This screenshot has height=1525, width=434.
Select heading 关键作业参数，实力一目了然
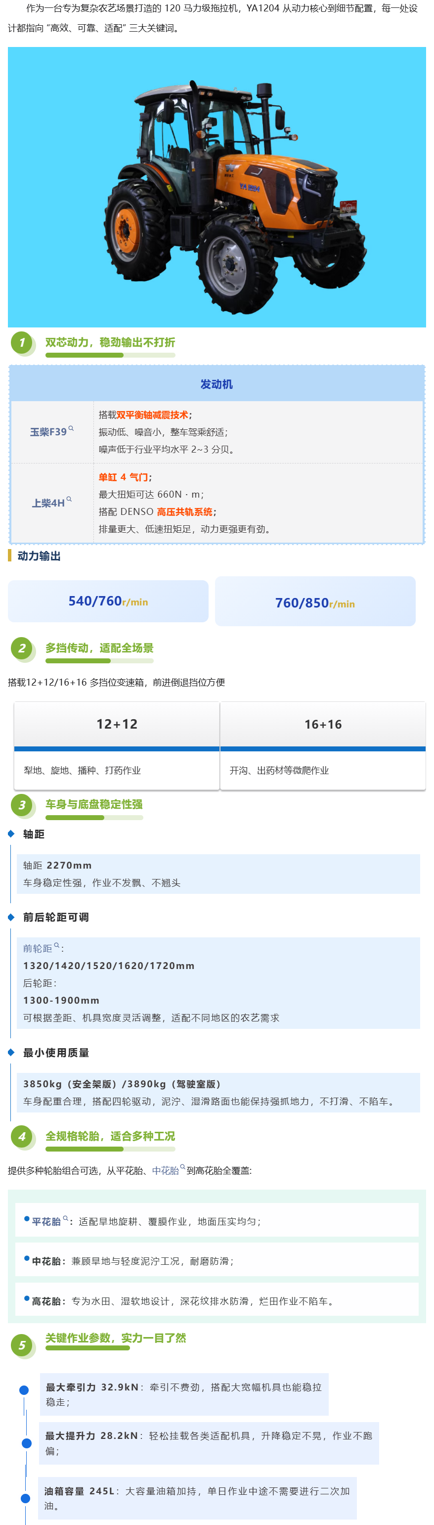point(116,1338)
